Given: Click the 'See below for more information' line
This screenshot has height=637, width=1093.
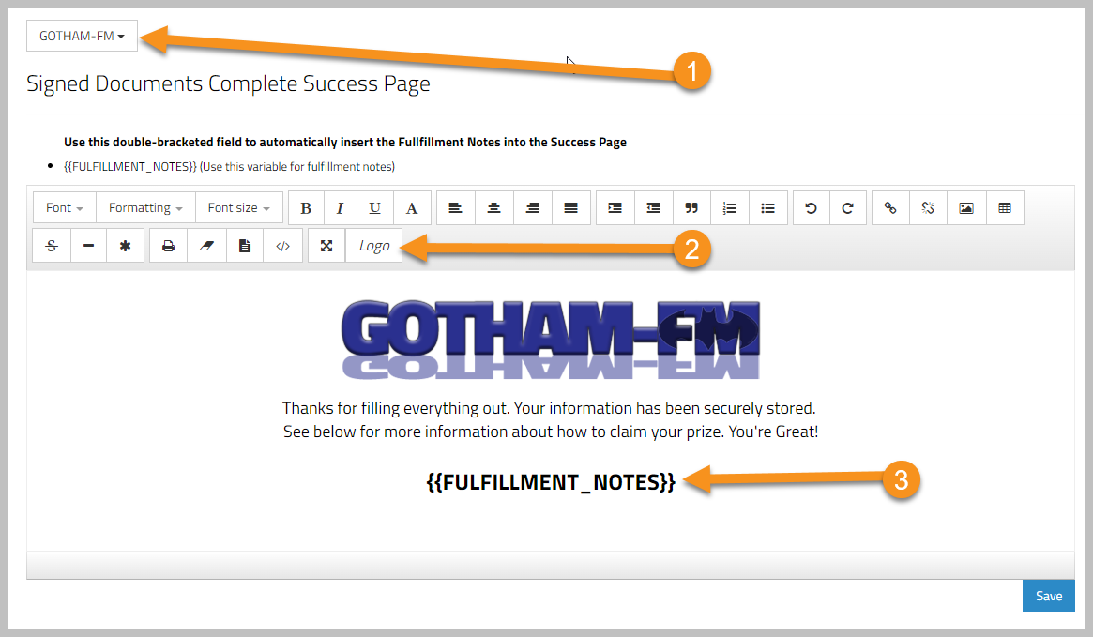Looking at the screenshot, I should tap(551, 432).
